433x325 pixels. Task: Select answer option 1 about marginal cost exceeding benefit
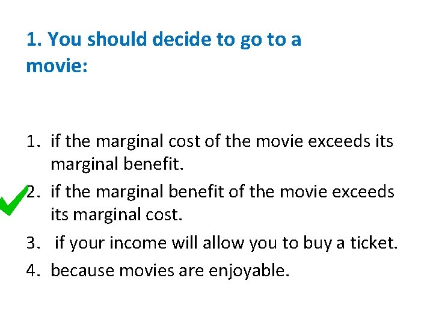click(x=221, y=153)
